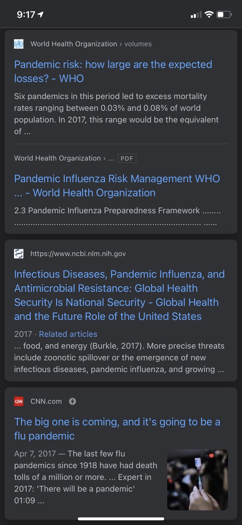Open the Related articles link
Image resolution: width=242 pixels, height=525 pixels.
click(68, 334)
